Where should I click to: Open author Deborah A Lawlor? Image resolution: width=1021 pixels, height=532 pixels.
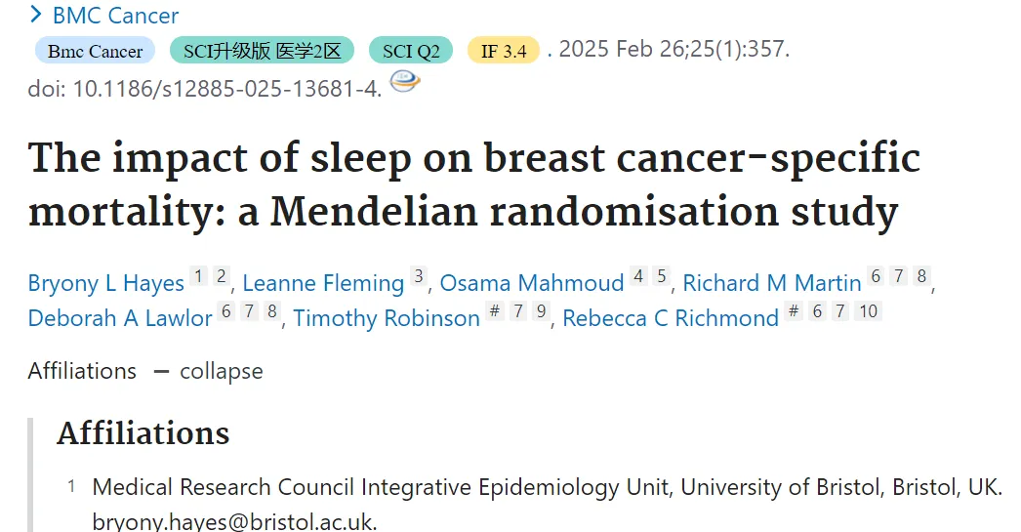[x=120, y=318]
